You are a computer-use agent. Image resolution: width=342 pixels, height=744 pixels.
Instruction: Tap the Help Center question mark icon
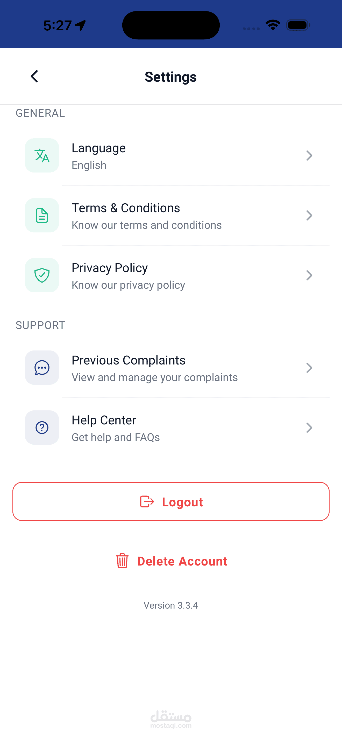42,428
